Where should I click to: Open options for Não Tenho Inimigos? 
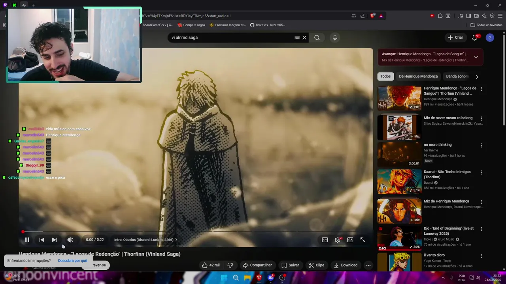(481, 172)
